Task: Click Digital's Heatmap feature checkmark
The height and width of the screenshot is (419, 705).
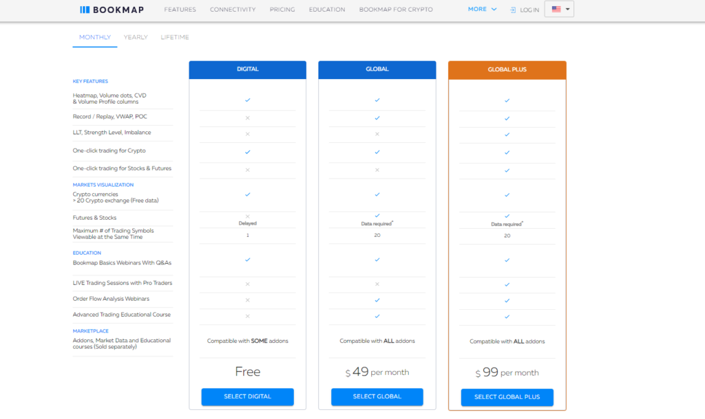Action: pyautogui.click(x=247, y=100)
